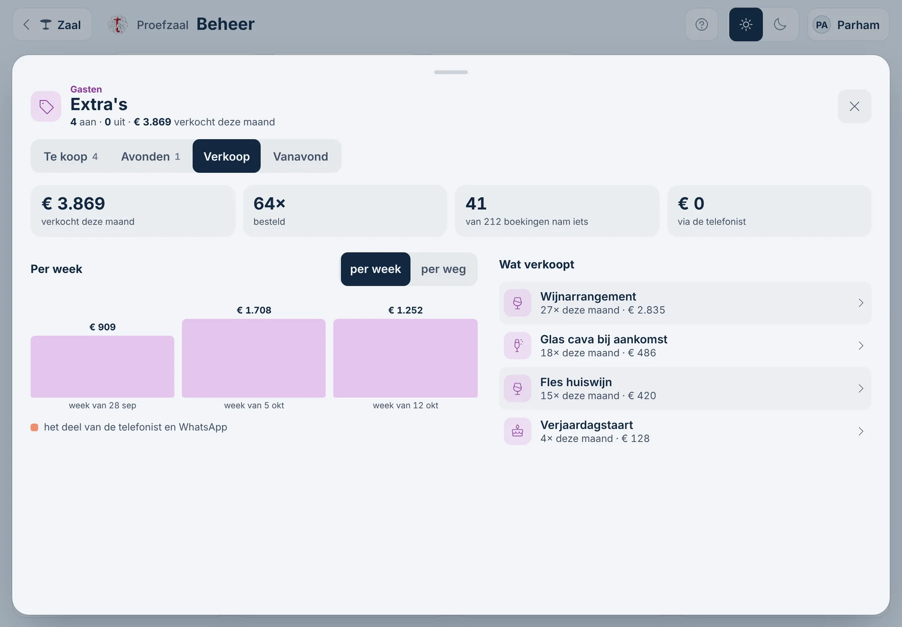Click the PA avatar badge
This screenshot has height=627, width=902.
pyautogui.click(x=821, y=25)
